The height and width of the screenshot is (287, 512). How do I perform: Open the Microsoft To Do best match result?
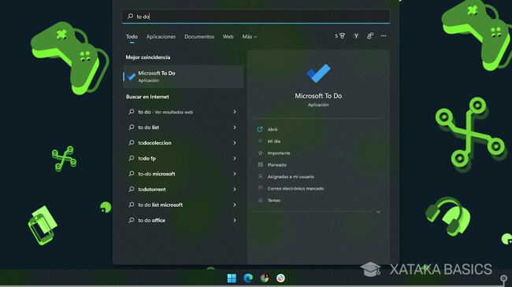(184, 76)
